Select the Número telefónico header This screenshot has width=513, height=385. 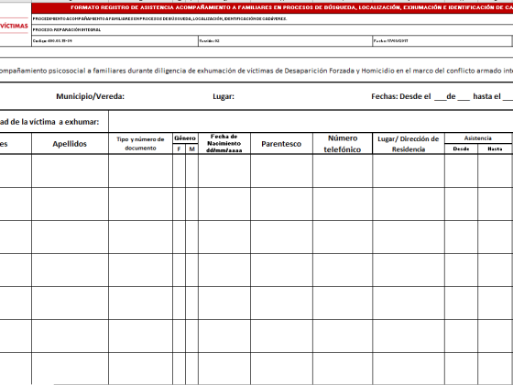pos(343,144)
